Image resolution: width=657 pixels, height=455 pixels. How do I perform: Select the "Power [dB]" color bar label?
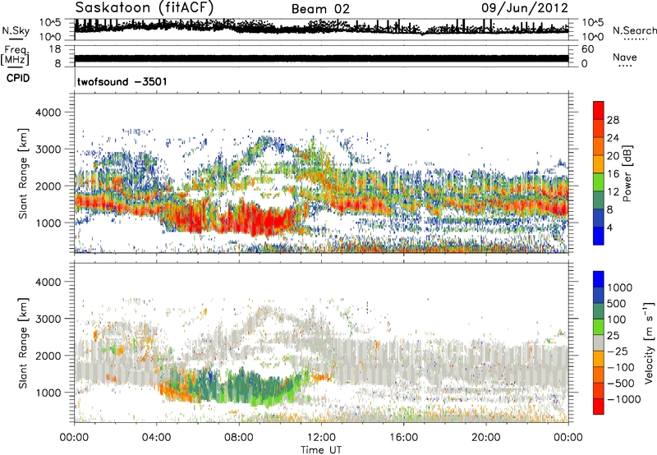[627, 173]
